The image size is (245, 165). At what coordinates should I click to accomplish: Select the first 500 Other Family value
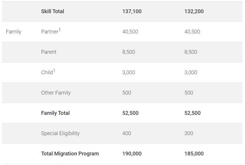[127, 93]
